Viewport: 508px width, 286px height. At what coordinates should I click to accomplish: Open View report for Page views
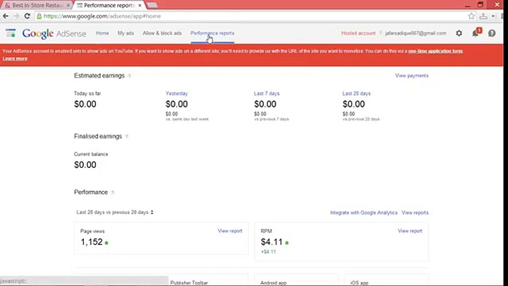[230, 231]
